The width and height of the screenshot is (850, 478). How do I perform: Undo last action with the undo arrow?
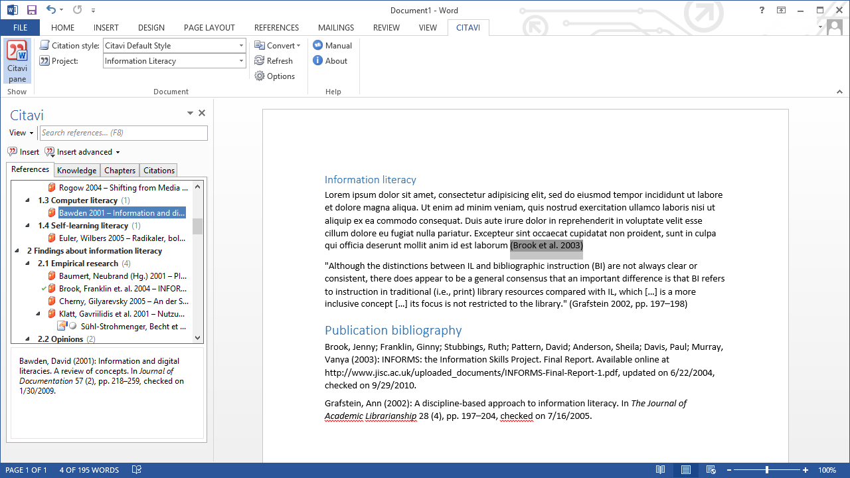point(51,10)
